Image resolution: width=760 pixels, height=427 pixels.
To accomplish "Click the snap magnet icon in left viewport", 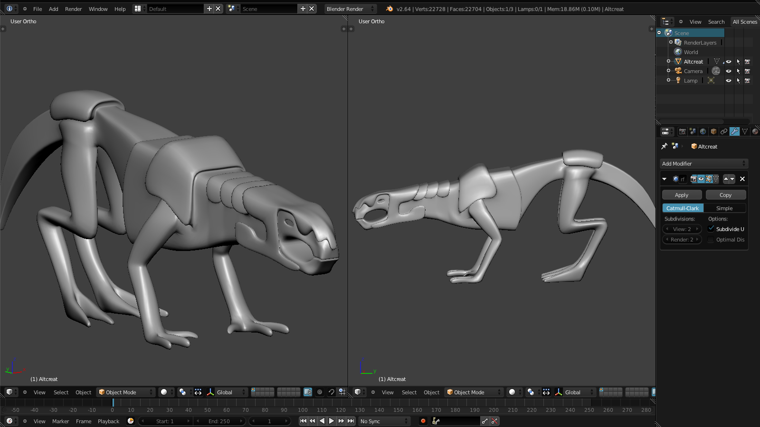I will point(331,392).
